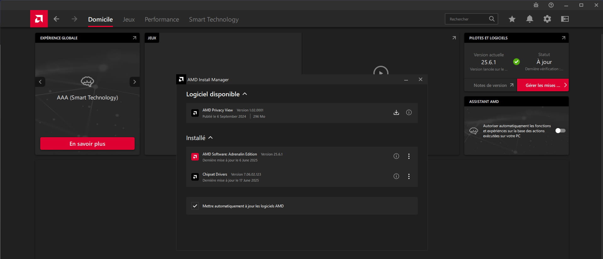Click the AMD Install Manager title logo
The height and width of the screenshot is (259, 603).
coord(181,79)
